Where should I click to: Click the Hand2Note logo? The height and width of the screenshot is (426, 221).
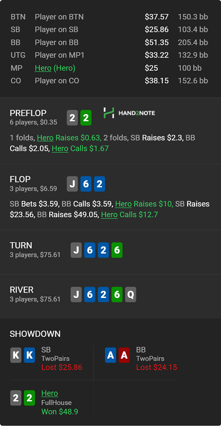point(129,113)
